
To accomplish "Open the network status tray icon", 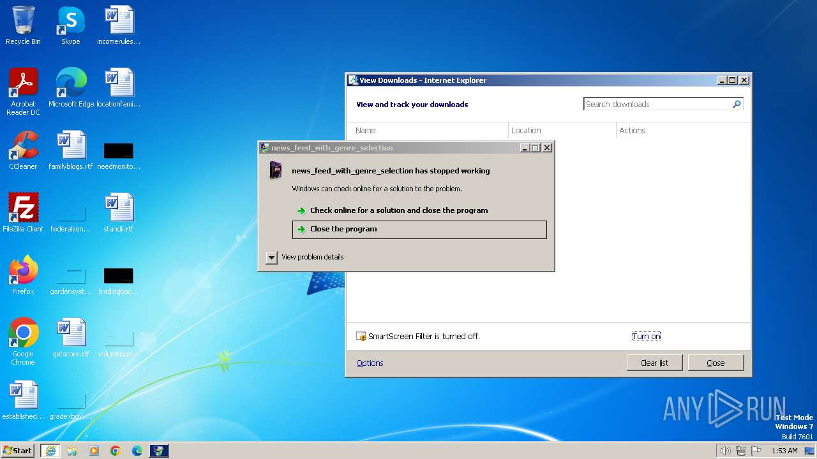I will pyautogui.click(x=741, y=451).
